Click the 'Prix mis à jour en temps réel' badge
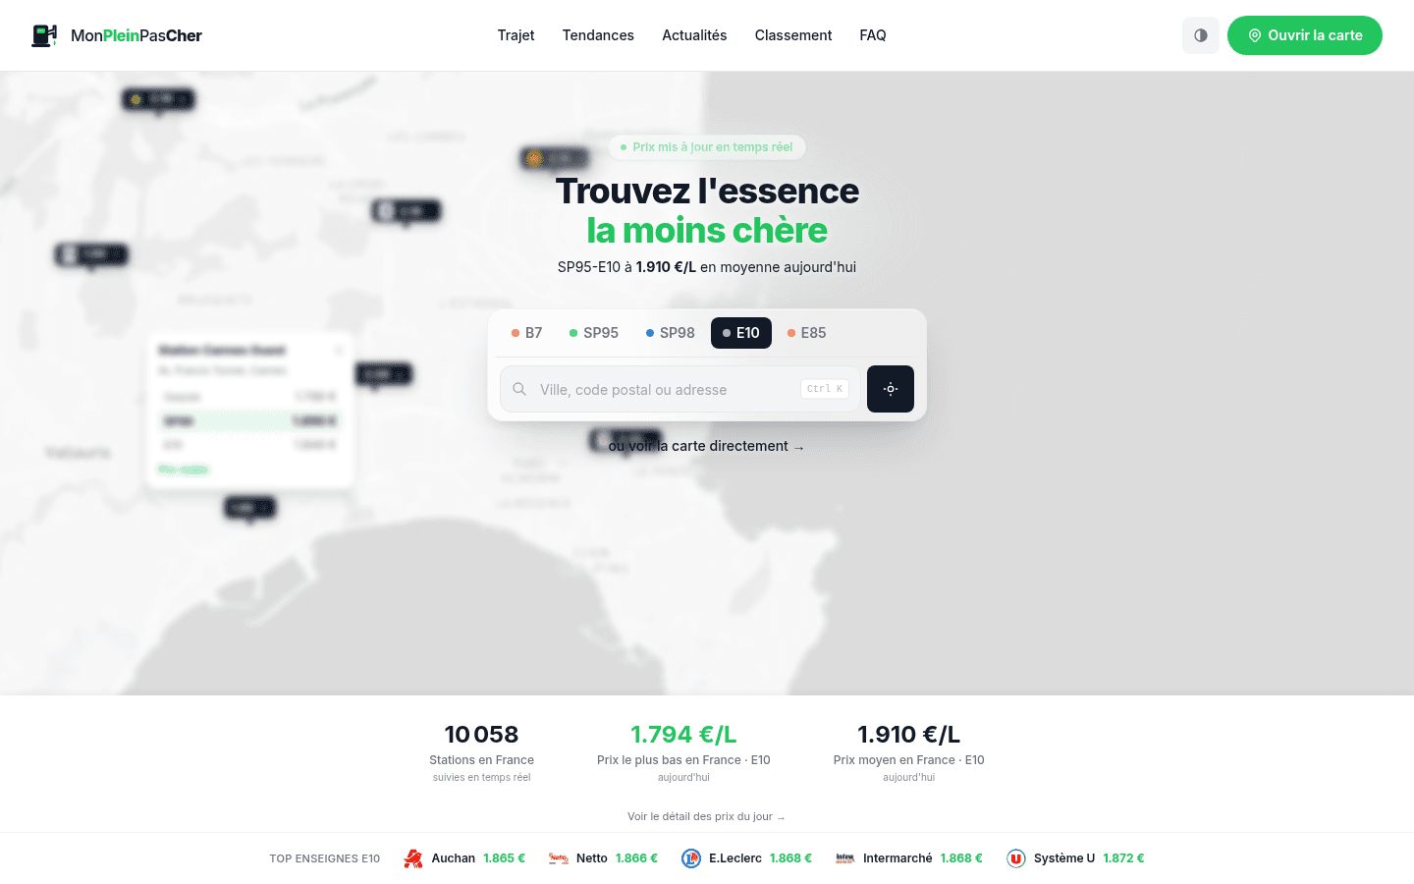 click(707, 147)
